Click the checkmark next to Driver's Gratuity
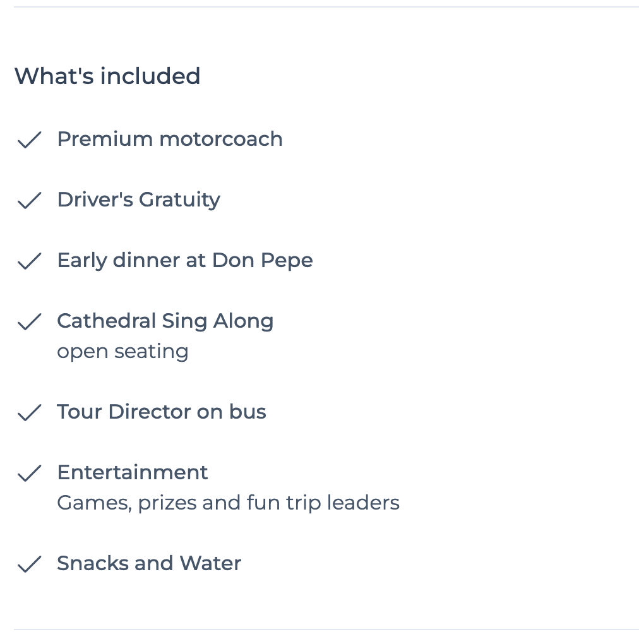 pyautogui.click(x=29, y=200)
